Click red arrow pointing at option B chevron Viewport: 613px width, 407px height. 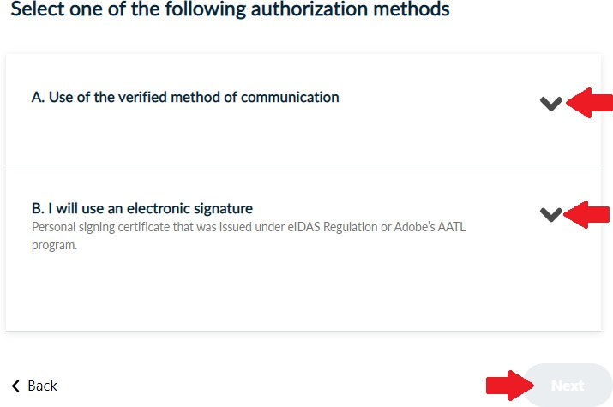(589, 214)
